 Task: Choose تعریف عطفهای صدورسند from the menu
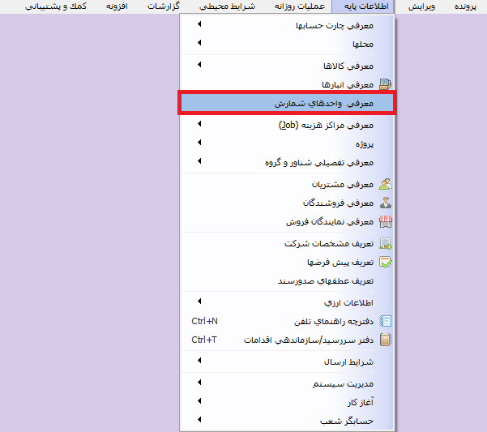(325, 281)
